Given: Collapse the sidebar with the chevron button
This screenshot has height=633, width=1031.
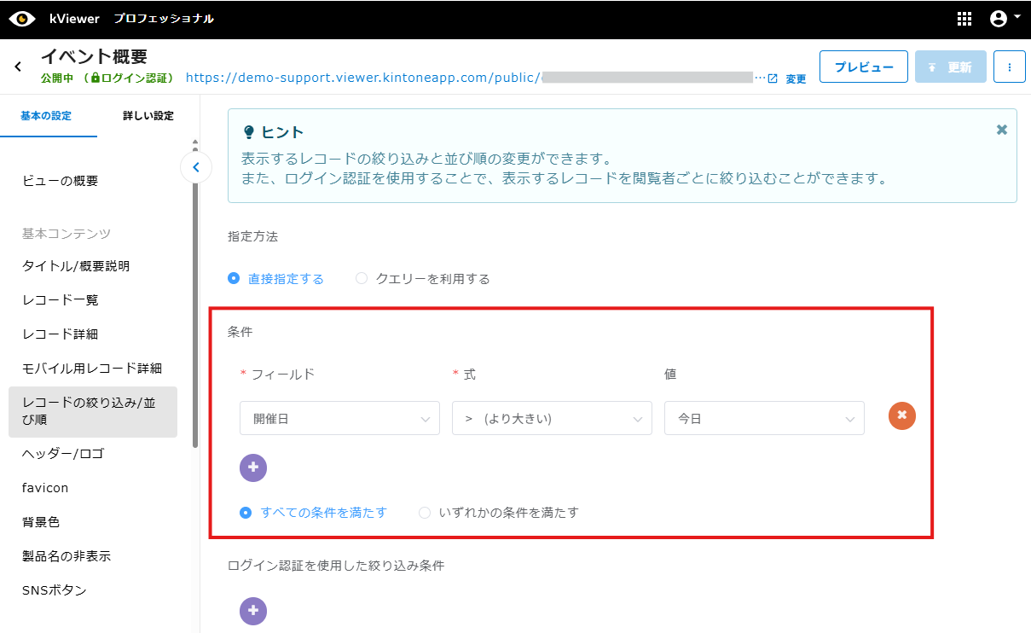Looking at the screenshot, I should click(196, 167).
